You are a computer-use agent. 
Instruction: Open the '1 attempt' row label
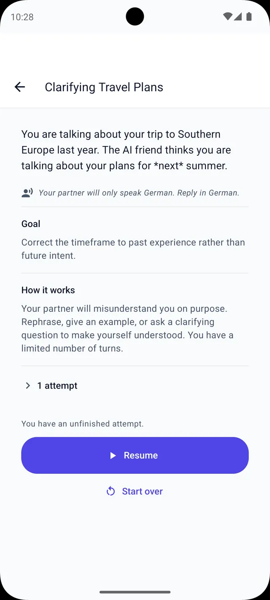click(57, 386)
